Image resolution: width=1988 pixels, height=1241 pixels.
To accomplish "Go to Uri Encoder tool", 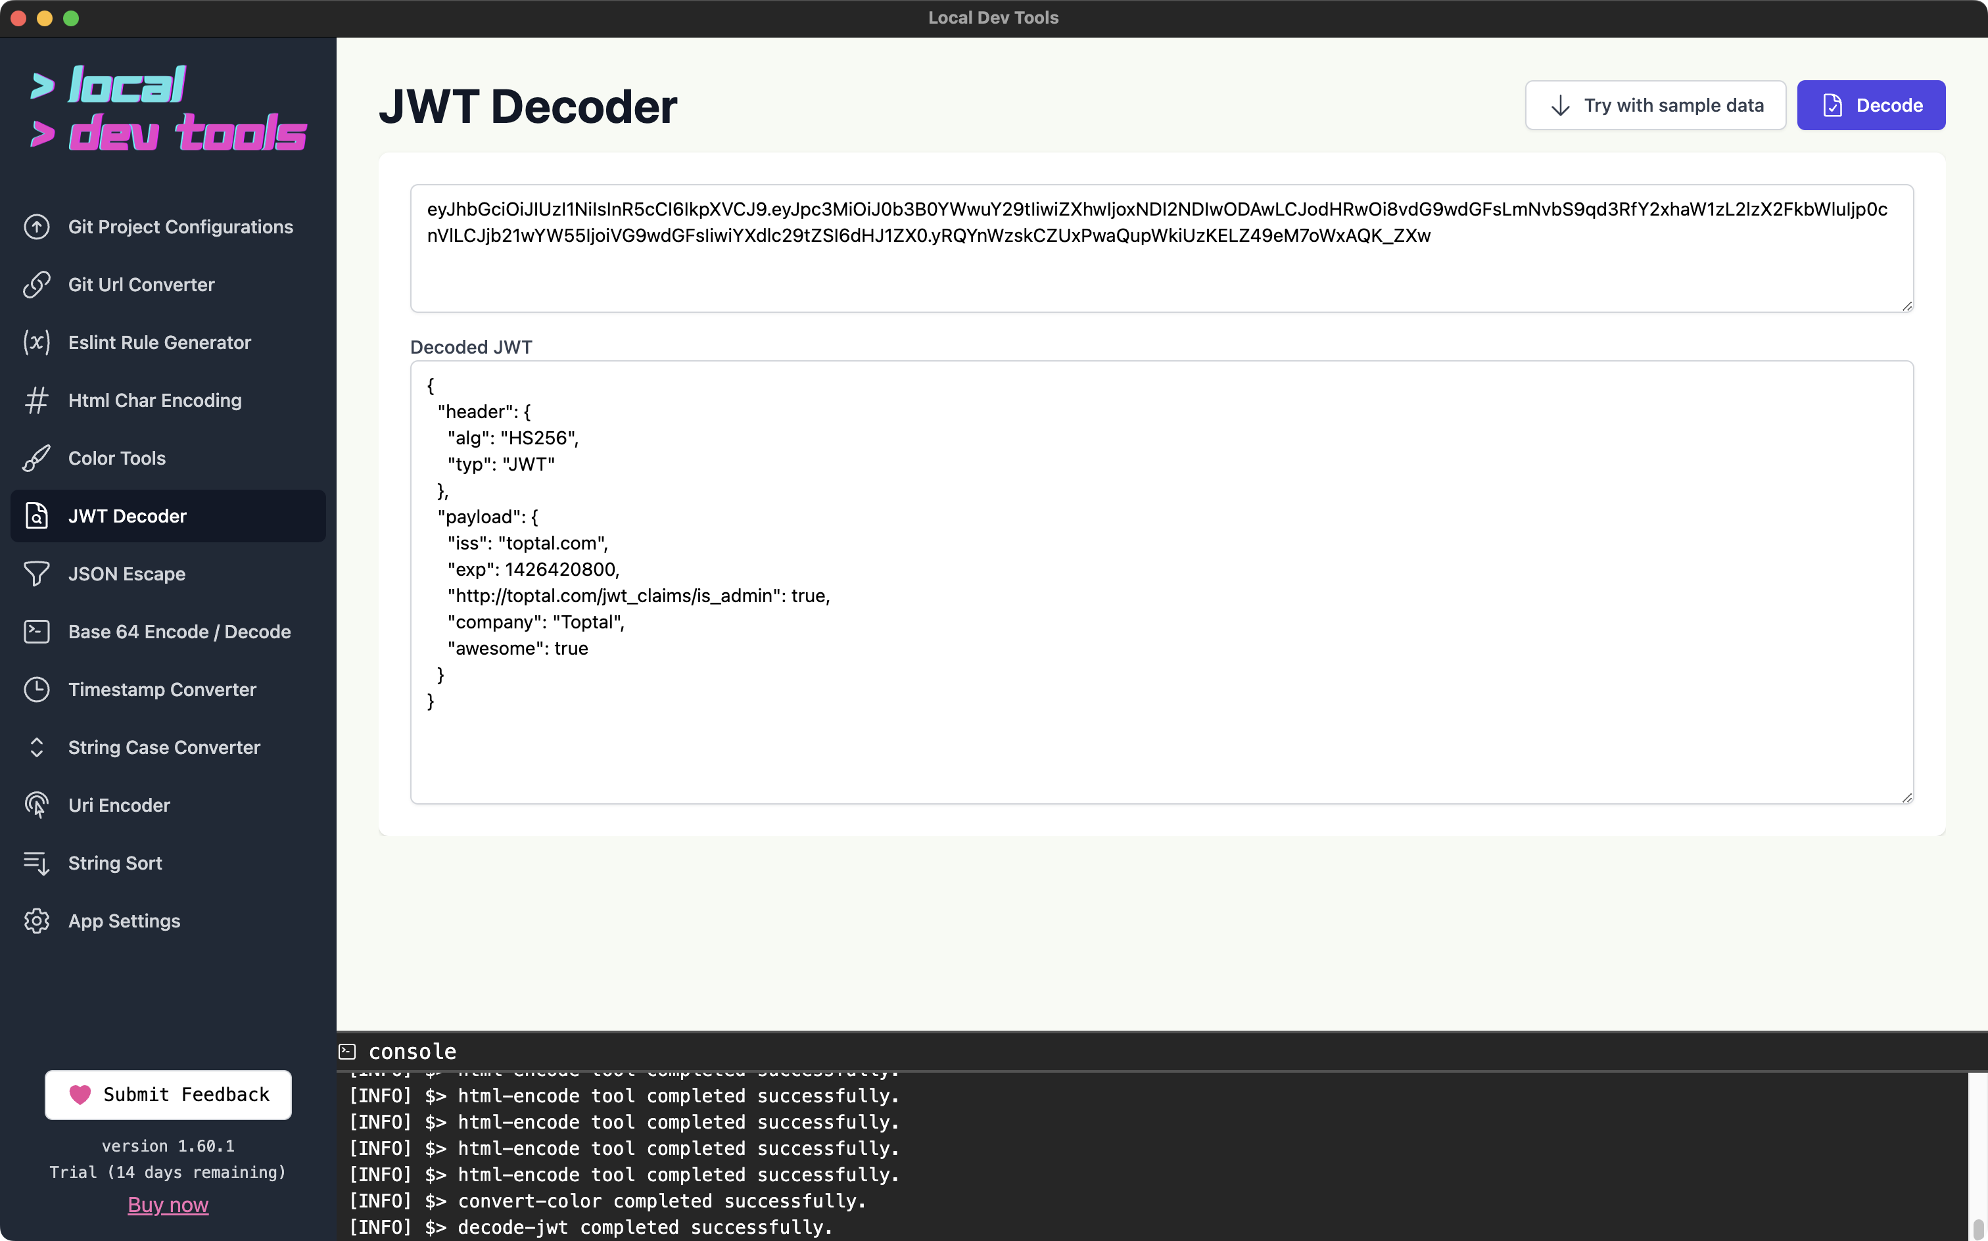I will (168, 805).
